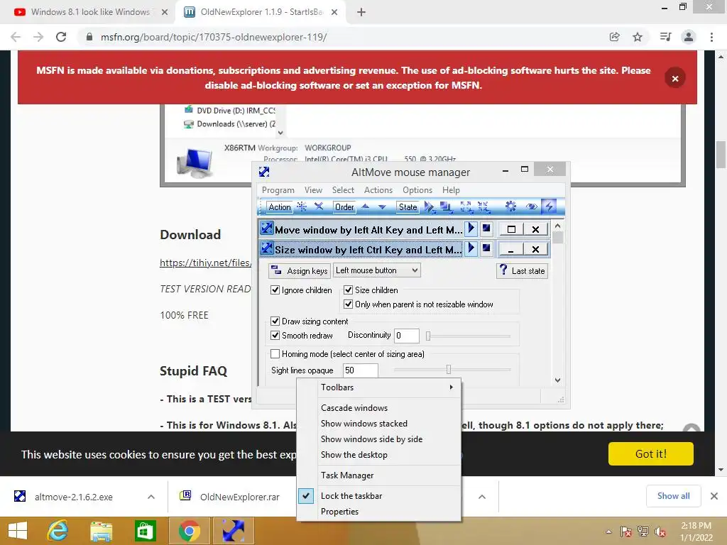Choose Cascade windows from context menu

(379, 408)
